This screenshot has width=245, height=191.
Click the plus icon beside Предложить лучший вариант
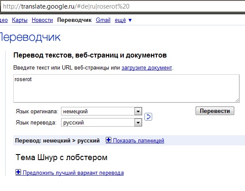(18, 172)
